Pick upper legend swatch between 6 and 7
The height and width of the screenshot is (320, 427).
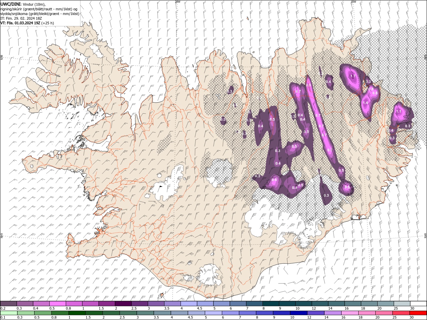(238, 304)
